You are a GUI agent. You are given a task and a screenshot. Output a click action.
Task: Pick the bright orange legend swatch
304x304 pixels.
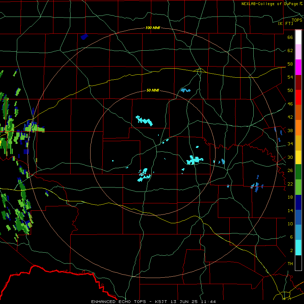pyautogui.click(x=298, y=128)
